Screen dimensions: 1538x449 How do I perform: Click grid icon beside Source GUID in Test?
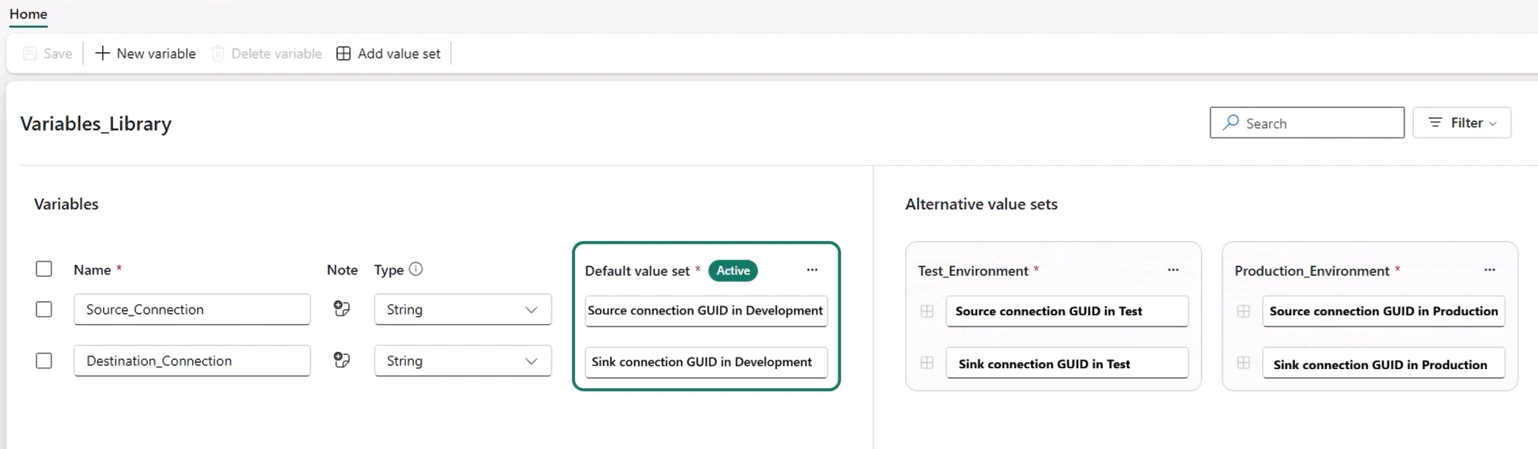[x=927, y=311]
